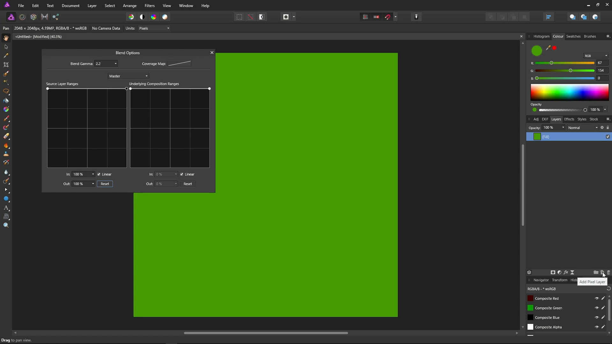Image resolution: width=612 pixels, height=344 pixels.
Task: Select the Flood Fill bucket tool
Action: (6, 101)
